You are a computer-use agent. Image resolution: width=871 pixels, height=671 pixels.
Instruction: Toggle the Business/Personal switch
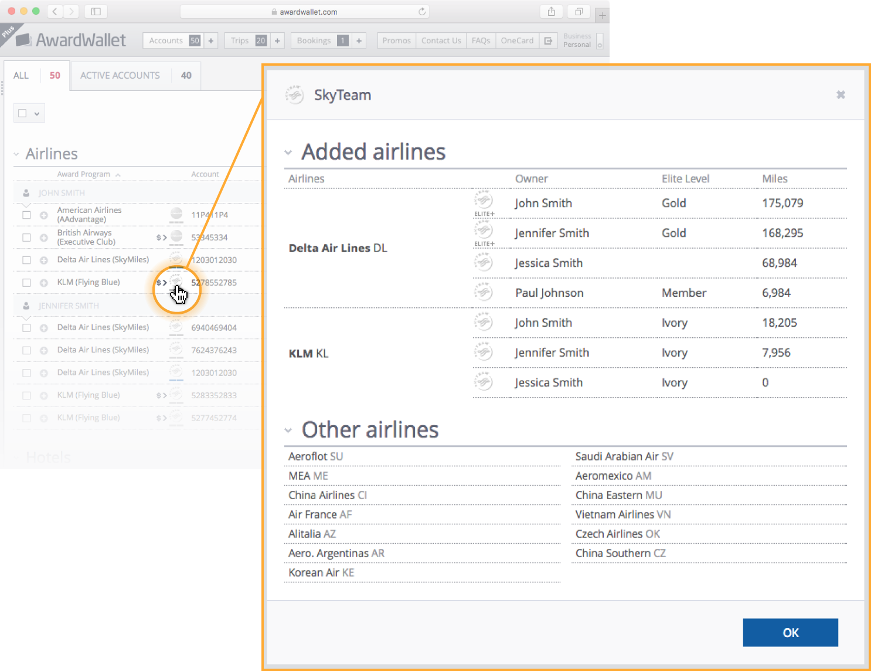coord(599,41)
